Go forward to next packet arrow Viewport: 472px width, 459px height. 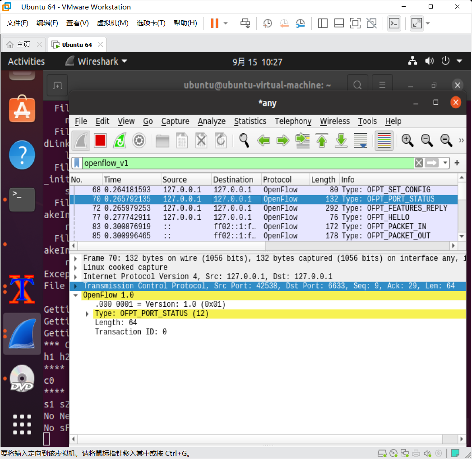[x=283, y=141]
